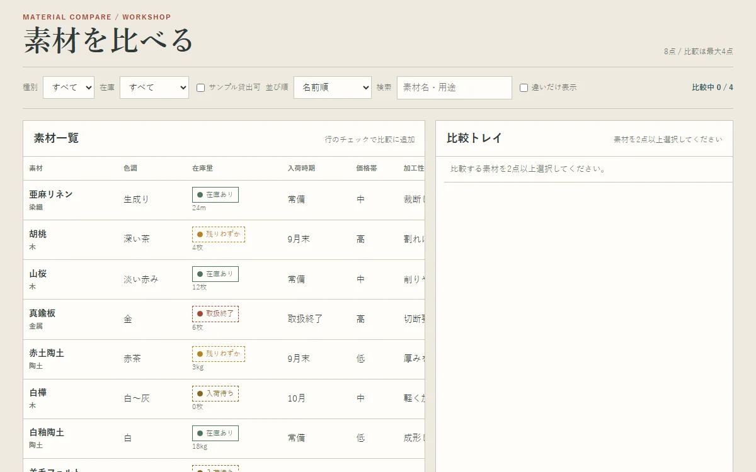
Task: Click the 生成り color tone cell
Action: pyautogui.click(x=137, y=199)
